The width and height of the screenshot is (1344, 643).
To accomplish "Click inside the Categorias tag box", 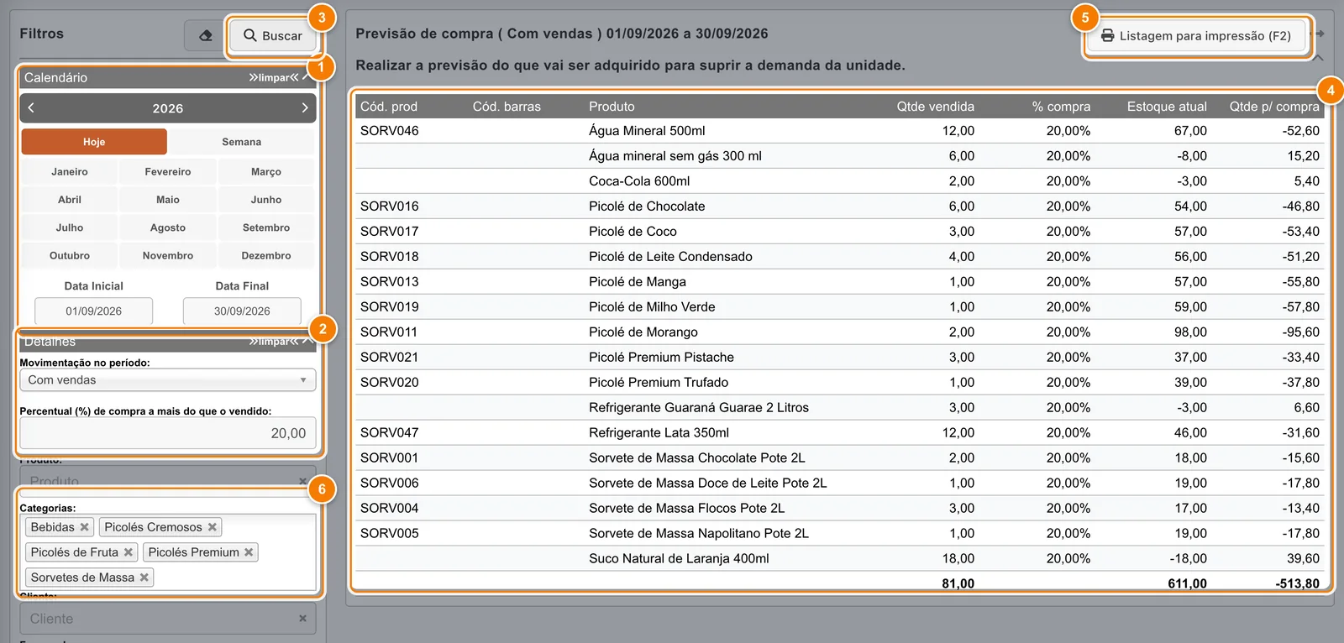I will [168, 552].
